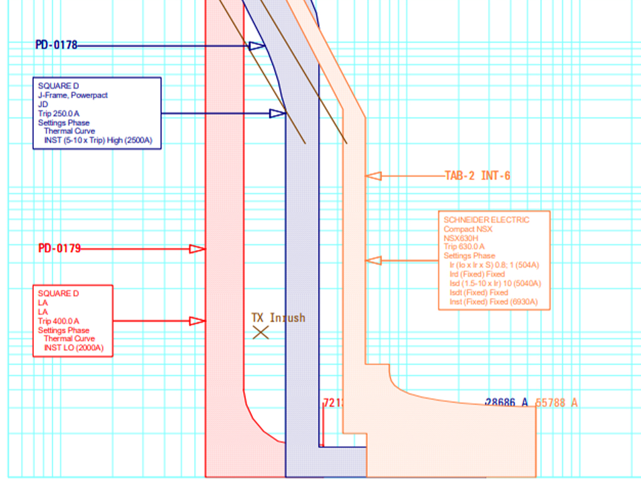
Task: Click arrowhead from Schneider Electric settings box
Action: [374, 261]
